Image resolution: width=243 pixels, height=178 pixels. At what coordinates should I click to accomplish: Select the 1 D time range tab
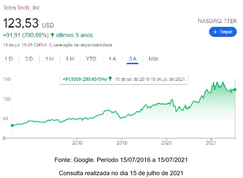click(x=9, y=59)
